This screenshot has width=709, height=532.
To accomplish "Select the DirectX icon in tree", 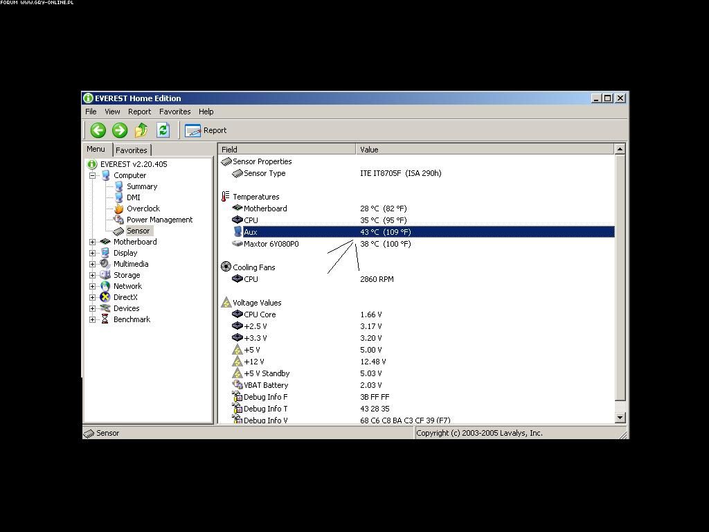I will point(105,297).
